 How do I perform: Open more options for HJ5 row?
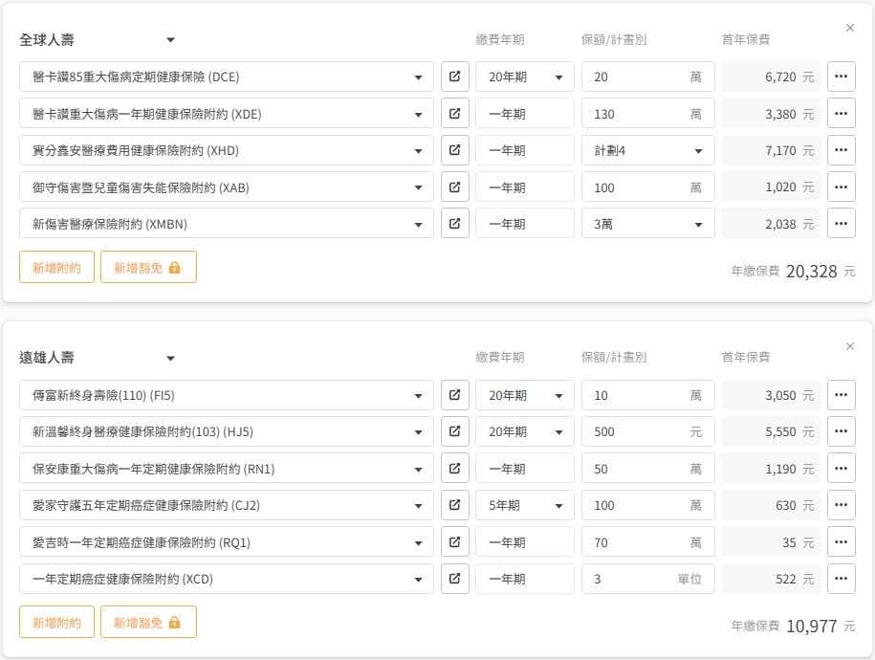(841, 431)
